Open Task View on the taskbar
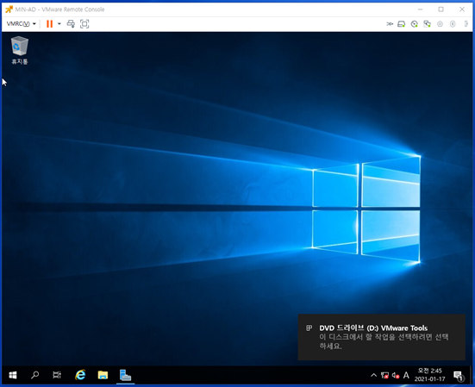 [57, 375]
